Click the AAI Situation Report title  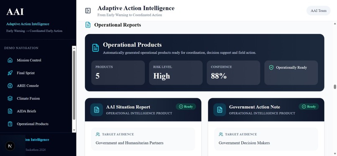[128, 107]
